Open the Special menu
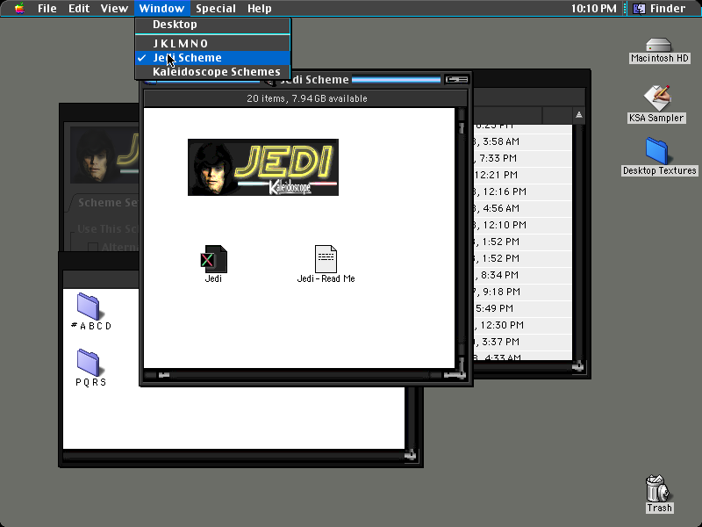702x527 pixels. coord(216,8)
